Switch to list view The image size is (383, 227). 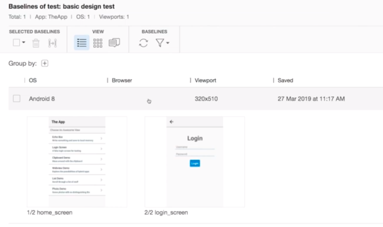(x=81, y=43)
